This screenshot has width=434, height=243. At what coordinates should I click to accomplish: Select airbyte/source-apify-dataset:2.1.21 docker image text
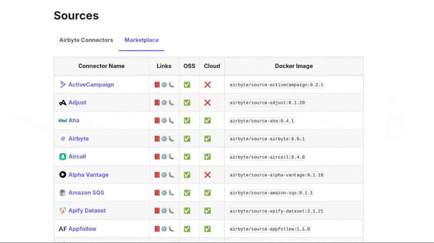click(276, 211)
